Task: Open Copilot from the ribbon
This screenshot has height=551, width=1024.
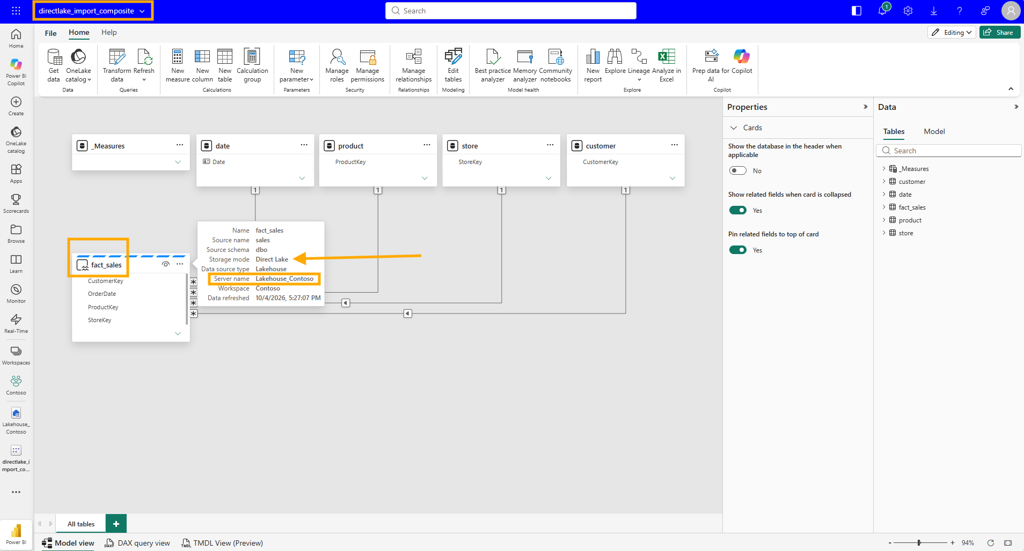Action: click(x=742, y=62)
